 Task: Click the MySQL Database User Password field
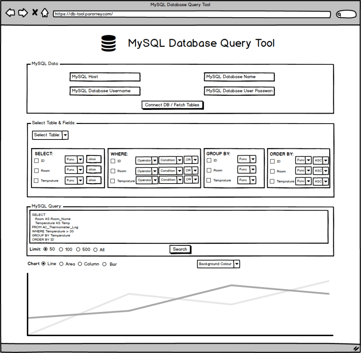pyautogui.click(x=239, y=91)
